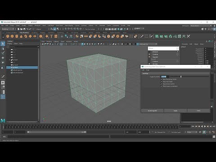Click the Quadrangulate button
216x162 pixels.
click(153, 111)
